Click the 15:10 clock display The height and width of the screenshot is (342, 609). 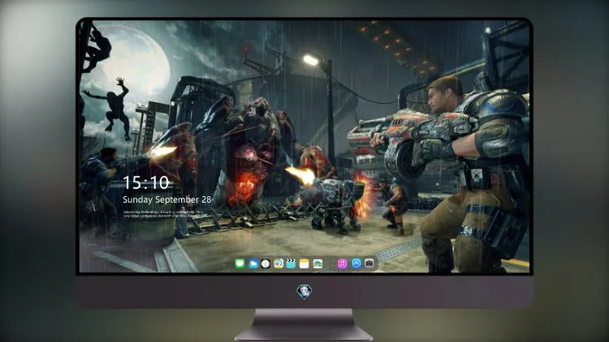coord(146,182)
